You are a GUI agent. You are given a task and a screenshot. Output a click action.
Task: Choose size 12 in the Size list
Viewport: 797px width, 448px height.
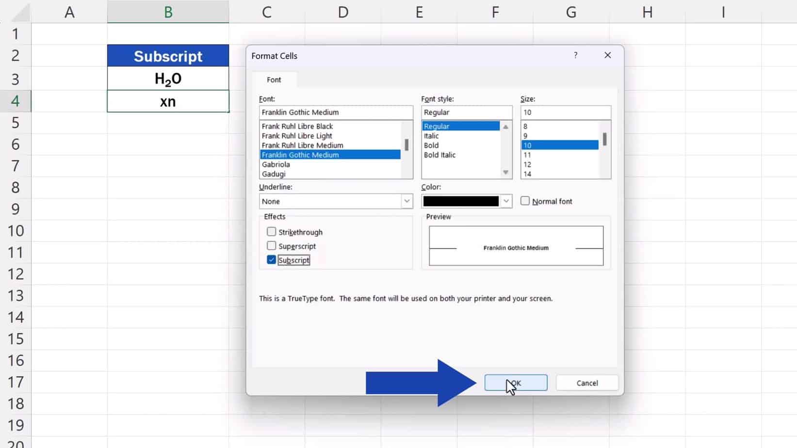pyautogui.click(x=527, y=164)
